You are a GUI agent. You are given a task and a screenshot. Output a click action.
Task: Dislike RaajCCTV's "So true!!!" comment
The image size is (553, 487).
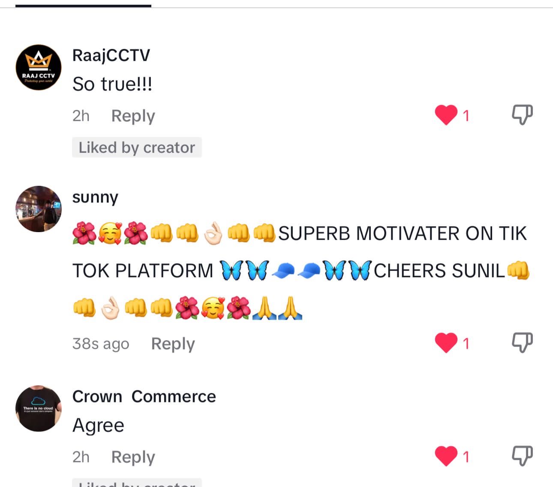click(523, 115)
